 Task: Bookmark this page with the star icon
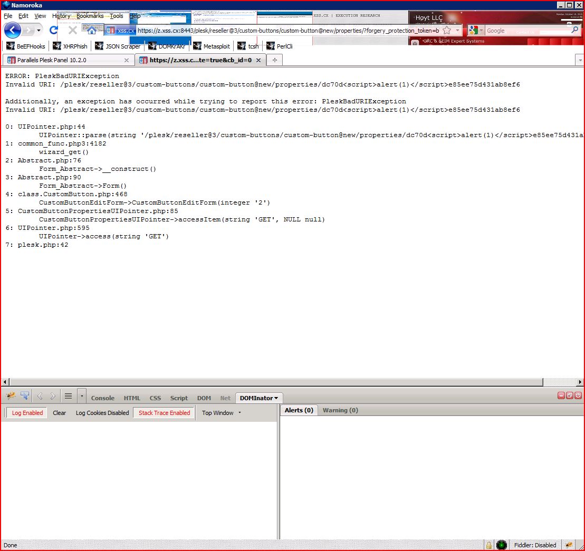[x=447, y=31]
